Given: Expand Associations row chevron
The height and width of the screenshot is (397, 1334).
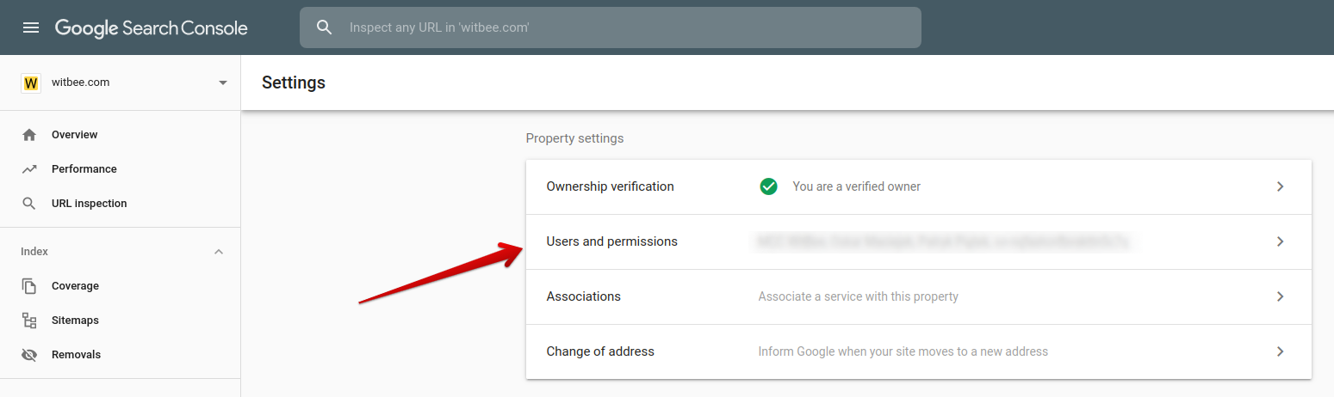Looking at the screenshot, I should click(x=1281, y=296).
